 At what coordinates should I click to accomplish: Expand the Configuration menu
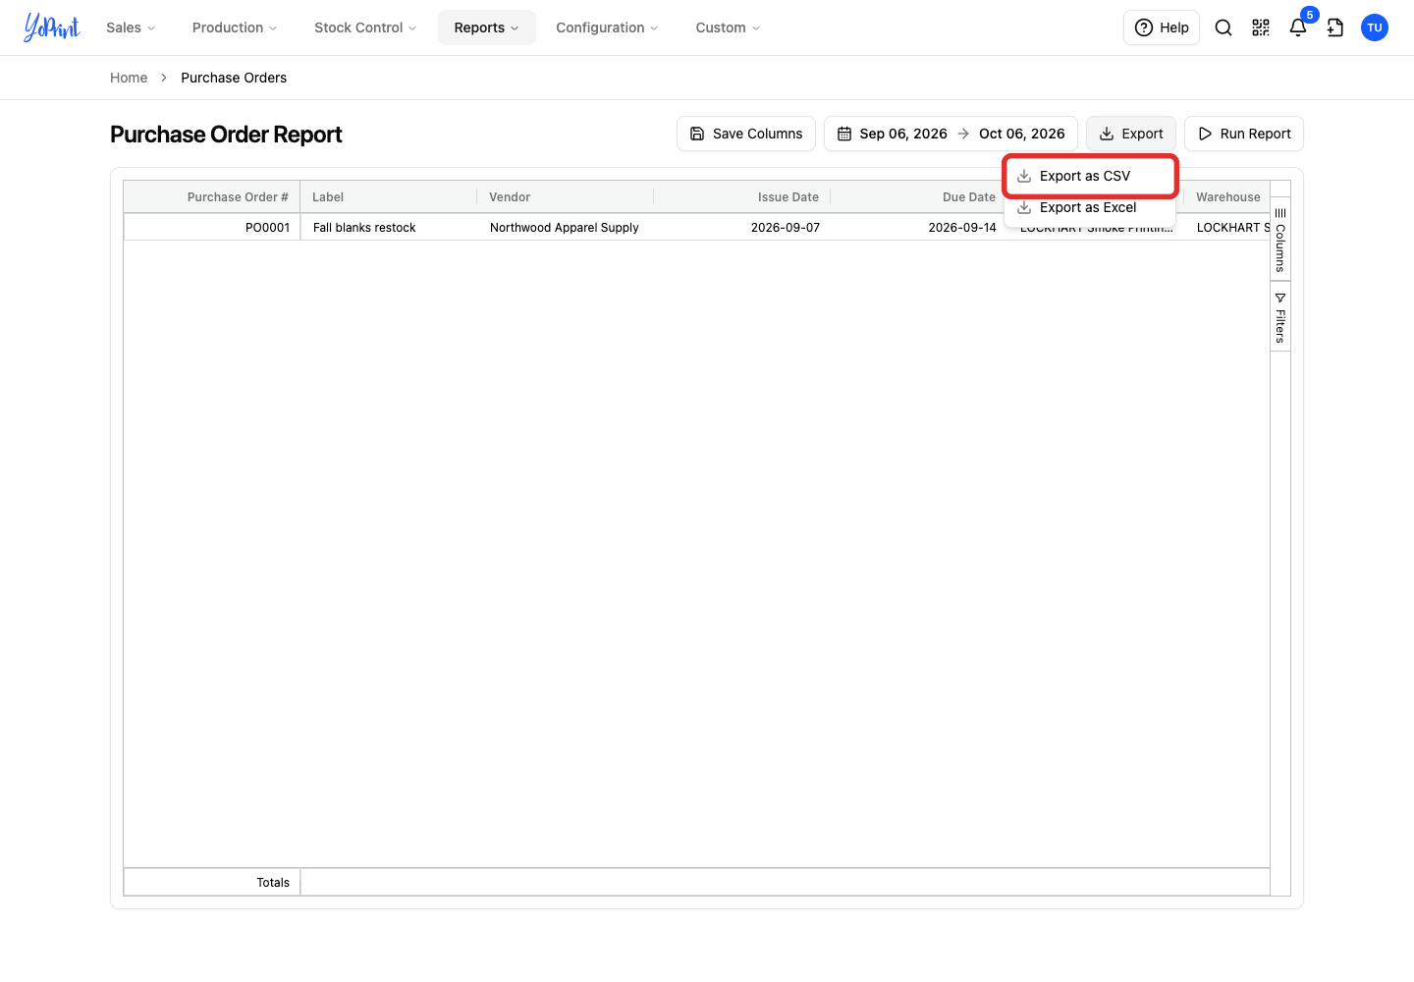click(x=607, y=27)
